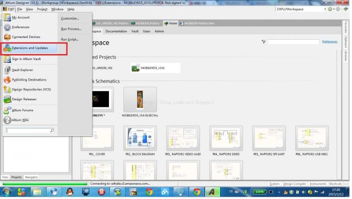The width and height of the screenshot is (352, 199).
Task: Open Extensions and Updates
Action: 30,48
